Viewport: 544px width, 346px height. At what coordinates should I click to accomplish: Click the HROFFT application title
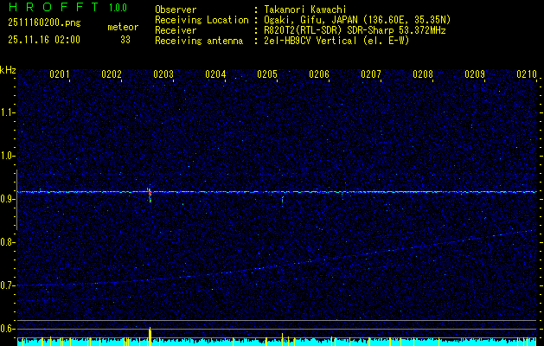(52, 9)
